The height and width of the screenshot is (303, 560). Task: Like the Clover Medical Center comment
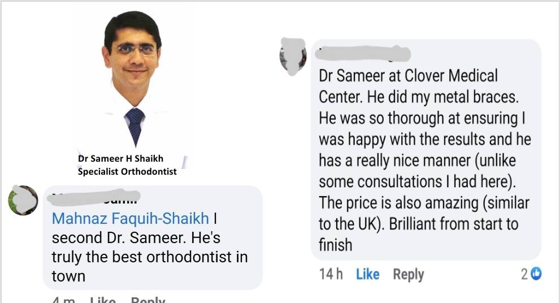coord(367,274)
